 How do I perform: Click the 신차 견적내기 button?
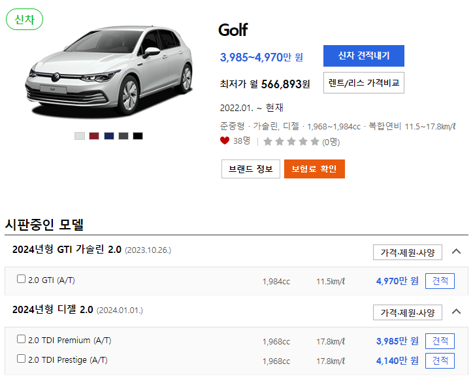[364, 56]
